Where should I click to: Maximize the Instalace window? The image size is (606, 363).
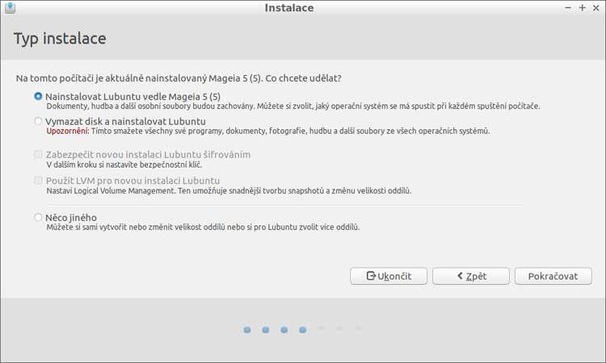(582, 8)
